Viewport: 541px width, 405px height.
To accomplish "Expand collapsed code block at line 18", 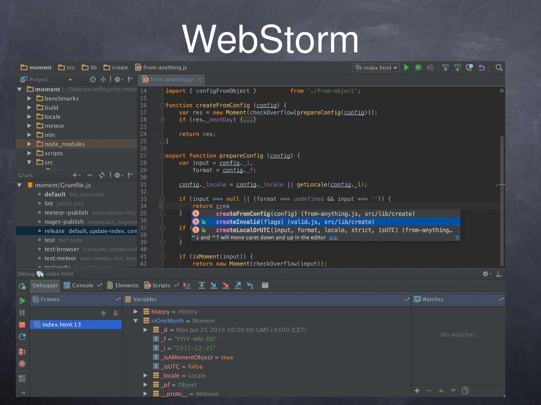I will tap(162, 120).
